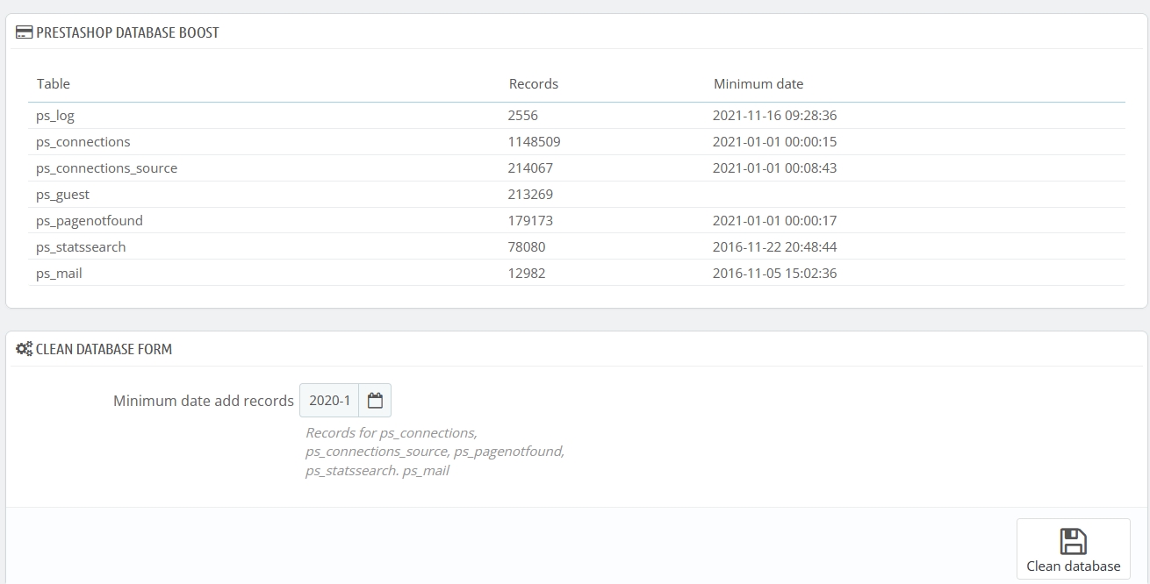The image size is (1150, 584).
Task: Click the date 2021-01-01 00:00:17
Action: [775, 221]
